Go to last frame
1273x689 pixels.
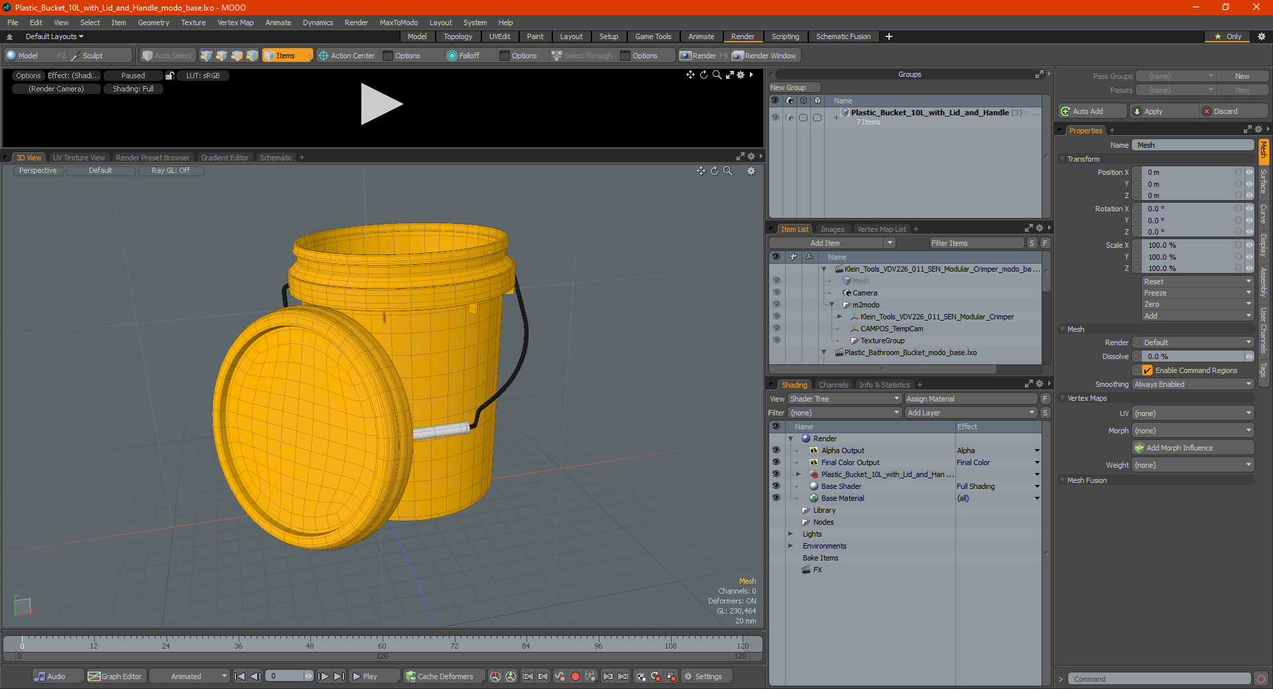[x=339, y=676]
